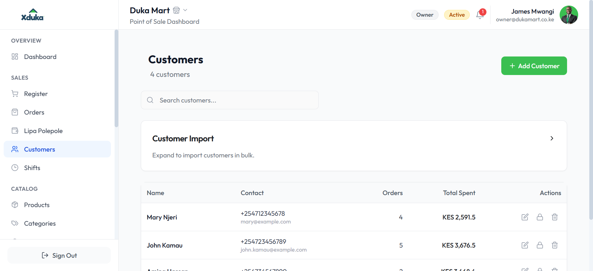
Task: Click the Shifts clock icon
Action: 15,168
